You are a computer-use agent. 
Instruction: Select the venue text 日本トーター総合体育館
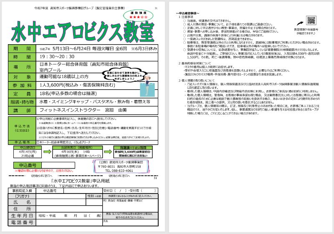click(x=63, y=64)
